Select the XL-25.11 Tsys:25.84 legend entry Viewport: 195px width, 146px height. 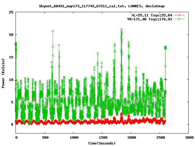coord(152,15)
